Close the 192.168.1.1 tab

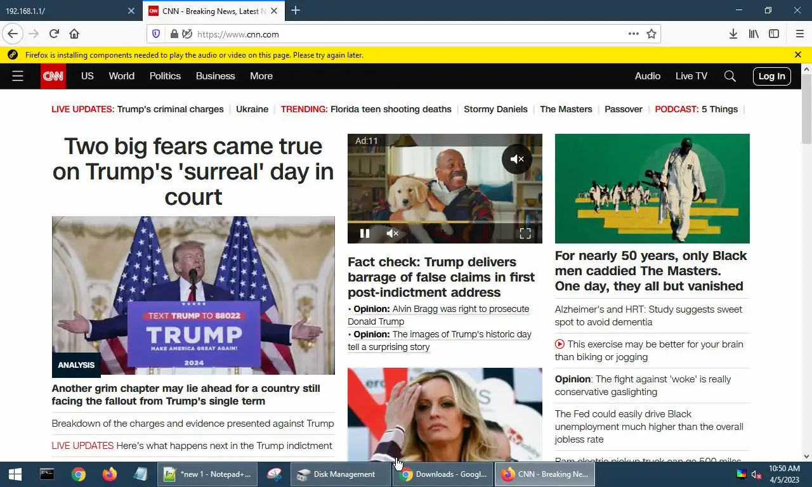tap(131, 11)
